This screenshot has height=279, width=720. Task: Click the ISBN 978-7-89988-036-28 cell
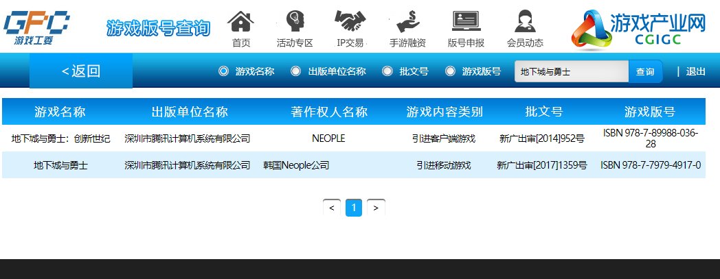(x=650, y=138)
